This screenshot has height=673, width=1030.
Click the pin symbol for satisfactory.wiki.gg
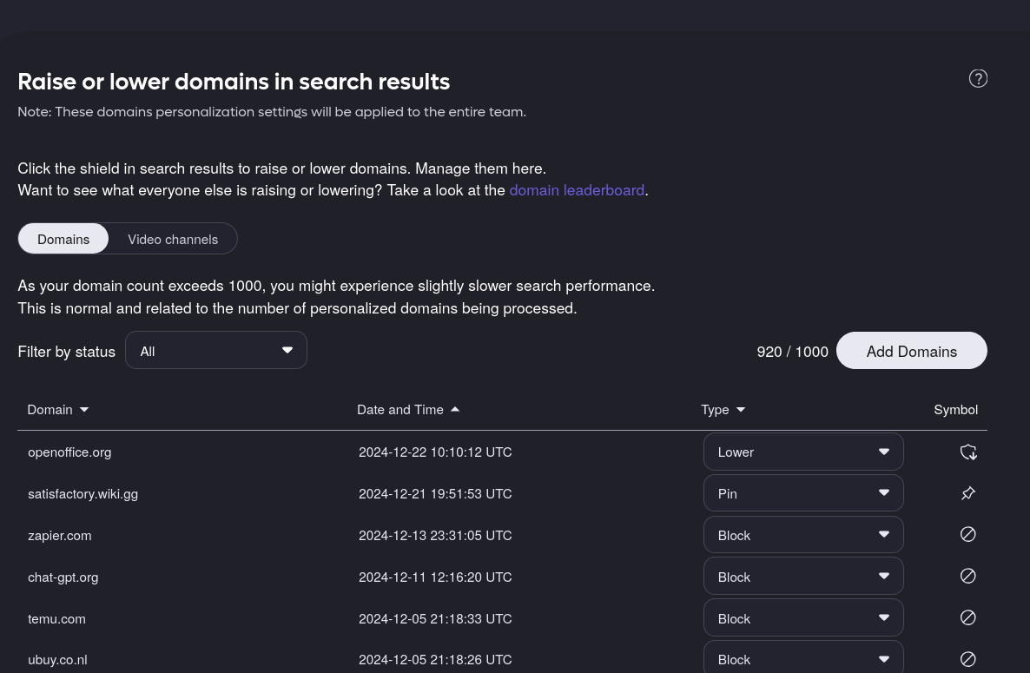tap(967, 493)
